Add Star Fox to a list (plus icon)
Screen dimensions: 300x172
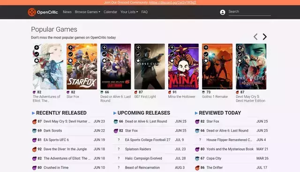tap(70, 47)
